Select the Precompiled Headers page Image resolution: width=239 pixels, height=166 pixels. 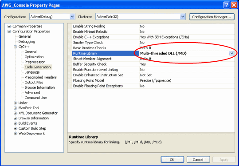40,77
